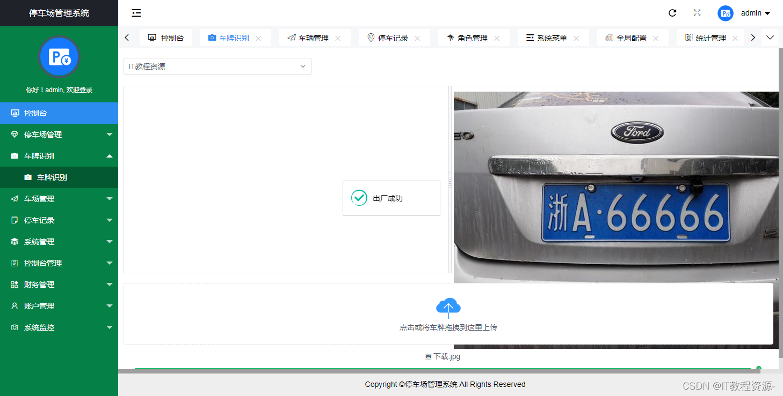Collapse 车牌识别 parent sidebar menu
Image resolution: width=783 pixels, height=396 pixels.
click(x=59, y=156)
